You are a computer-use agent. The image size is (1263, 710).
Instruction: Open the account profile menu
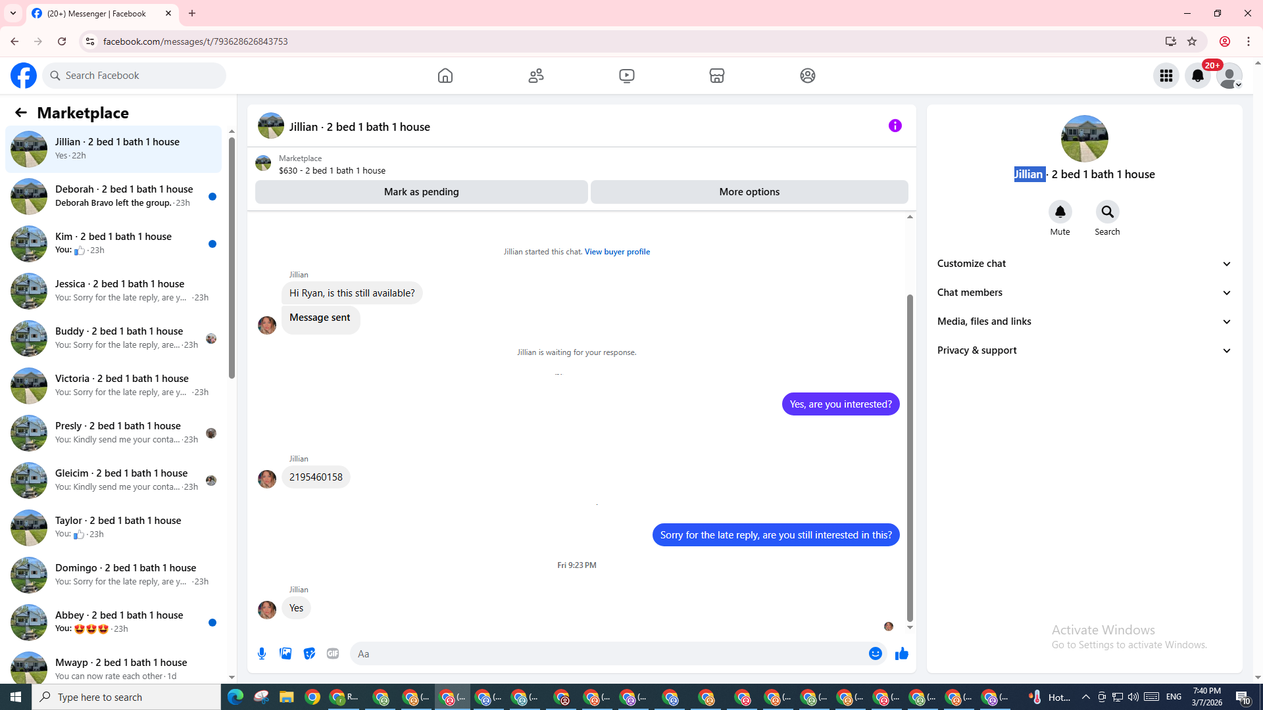click(x=1229, y=76)
